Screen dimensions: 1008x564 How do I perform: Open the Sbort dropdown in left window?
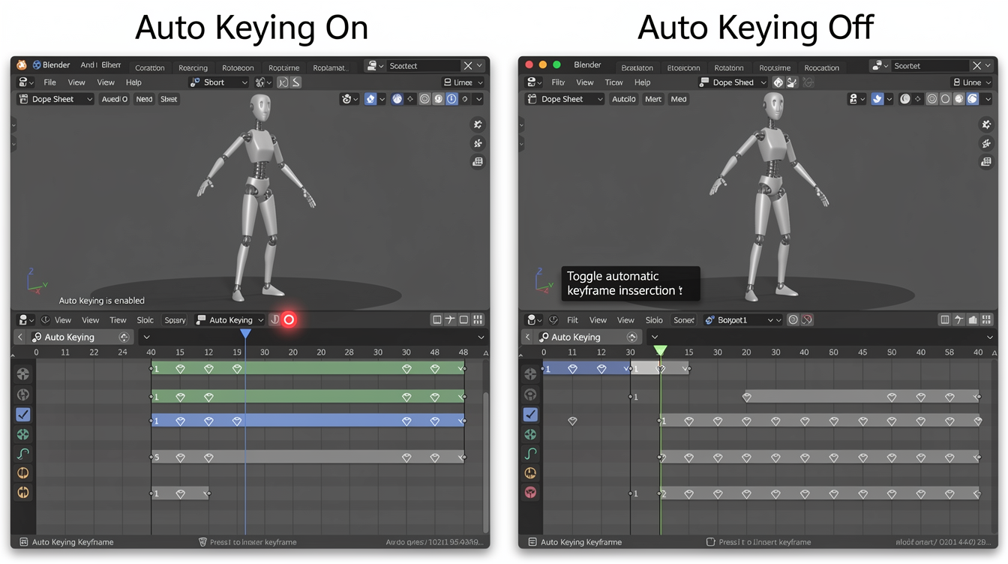(x=218, y=82)
